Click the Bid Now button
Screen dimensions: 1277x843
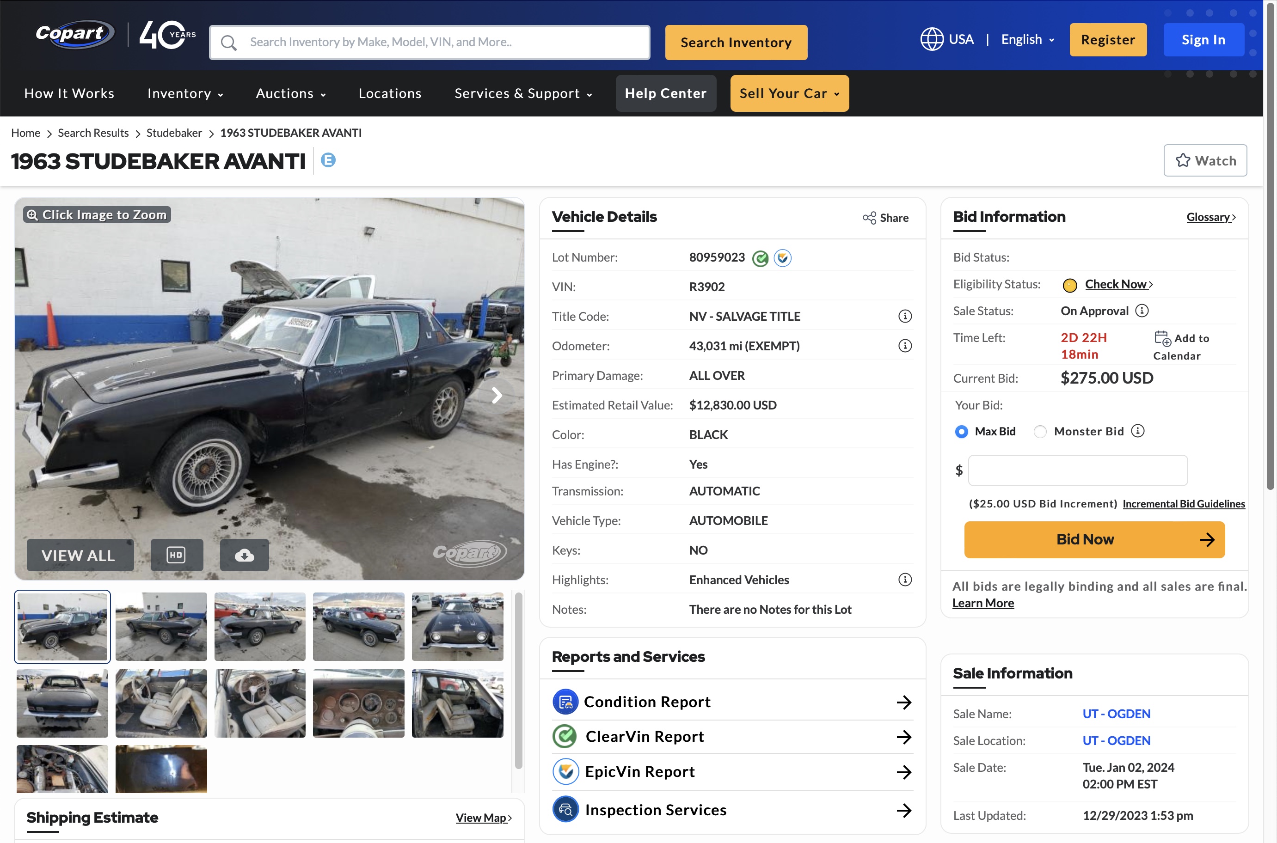click(x=1094, y=539)
